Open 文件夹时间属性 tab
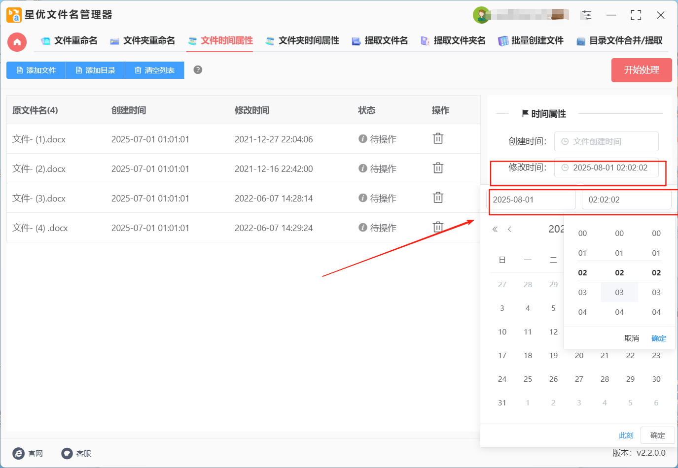 (302, 41)
